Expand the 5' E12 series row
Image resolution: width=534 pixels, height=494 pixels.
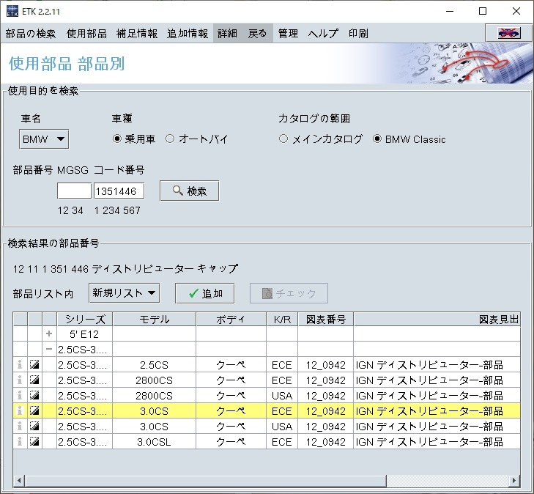(x=49, y=334)
